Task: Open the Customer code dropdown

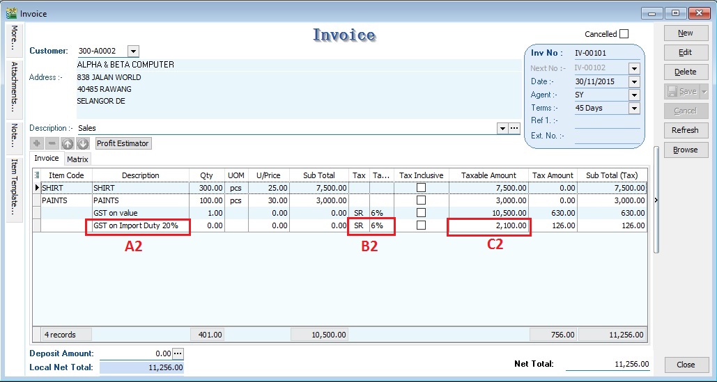Action: [x=133, y=51]
